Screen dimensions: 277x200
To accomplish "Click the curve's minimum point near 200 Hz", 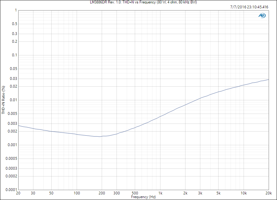I will (100, 137).
